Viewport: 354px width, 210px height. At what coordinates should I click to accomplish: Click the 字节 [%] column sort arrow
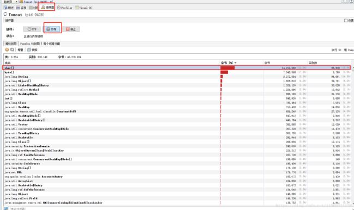pos(235,63)
